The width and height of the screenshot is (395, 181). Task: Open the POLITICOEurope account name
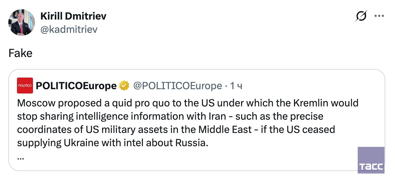coord(76,86)
